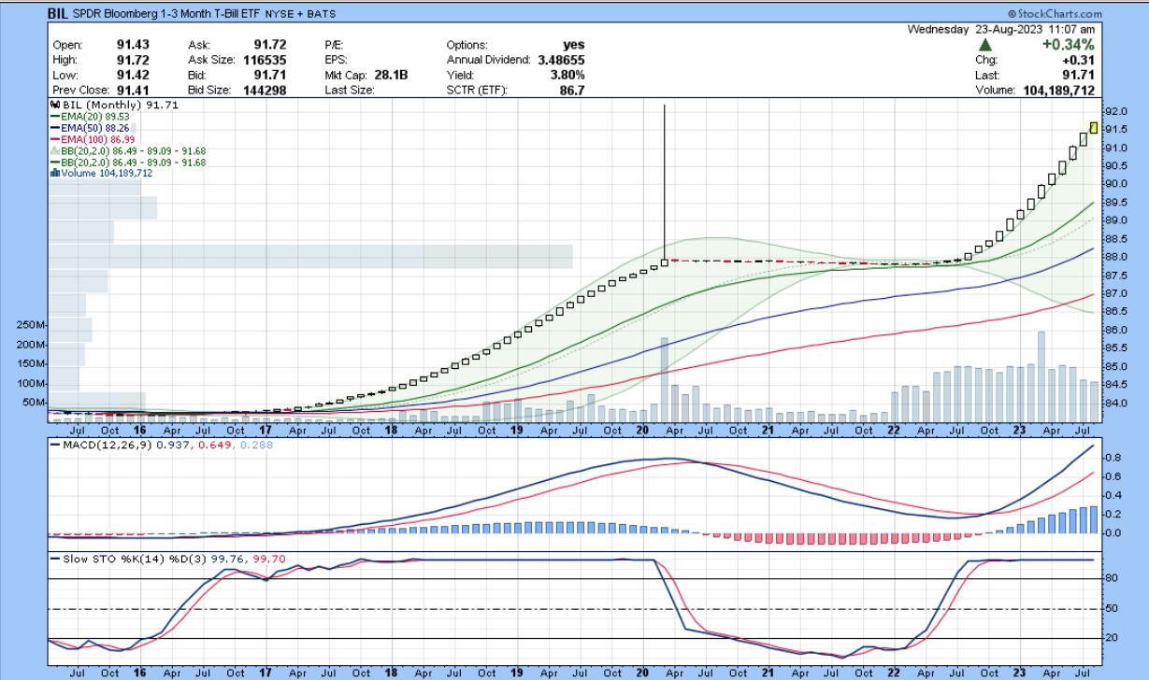The image size is (1149, 680).
Task: Click the yellow highlighted latest candle
Action: [x=1093, y=127]
